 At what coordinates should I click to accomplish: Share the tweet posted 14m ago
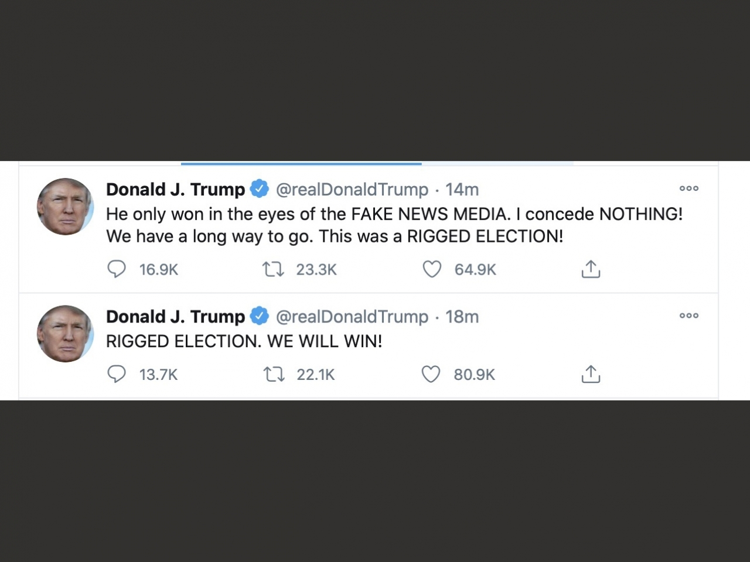coord(591,269)
